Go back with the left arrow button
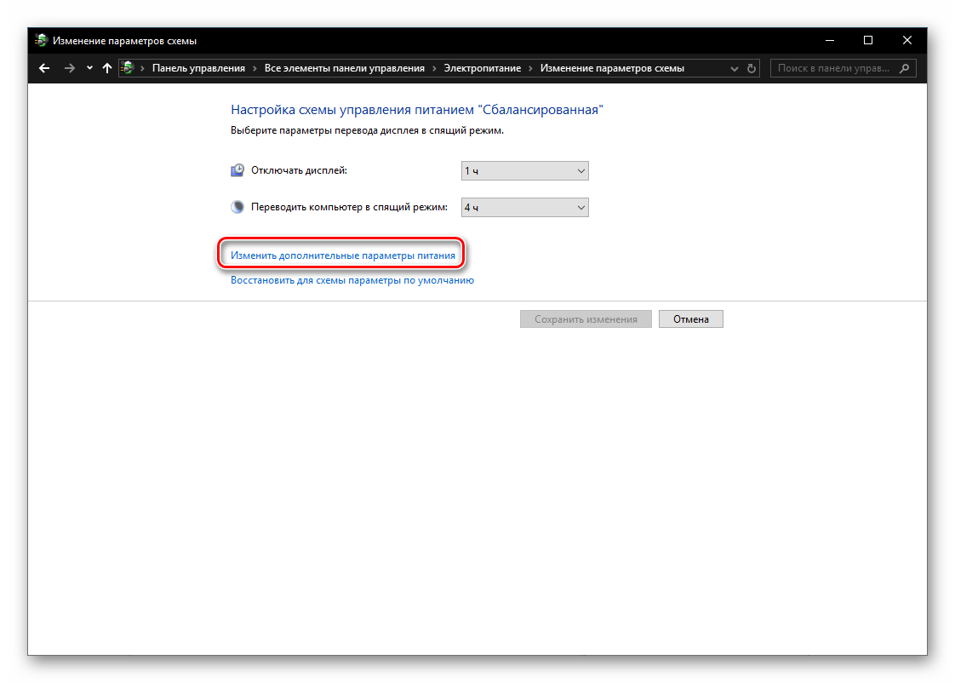Viewport: 955px width, 683px height. 44,68
